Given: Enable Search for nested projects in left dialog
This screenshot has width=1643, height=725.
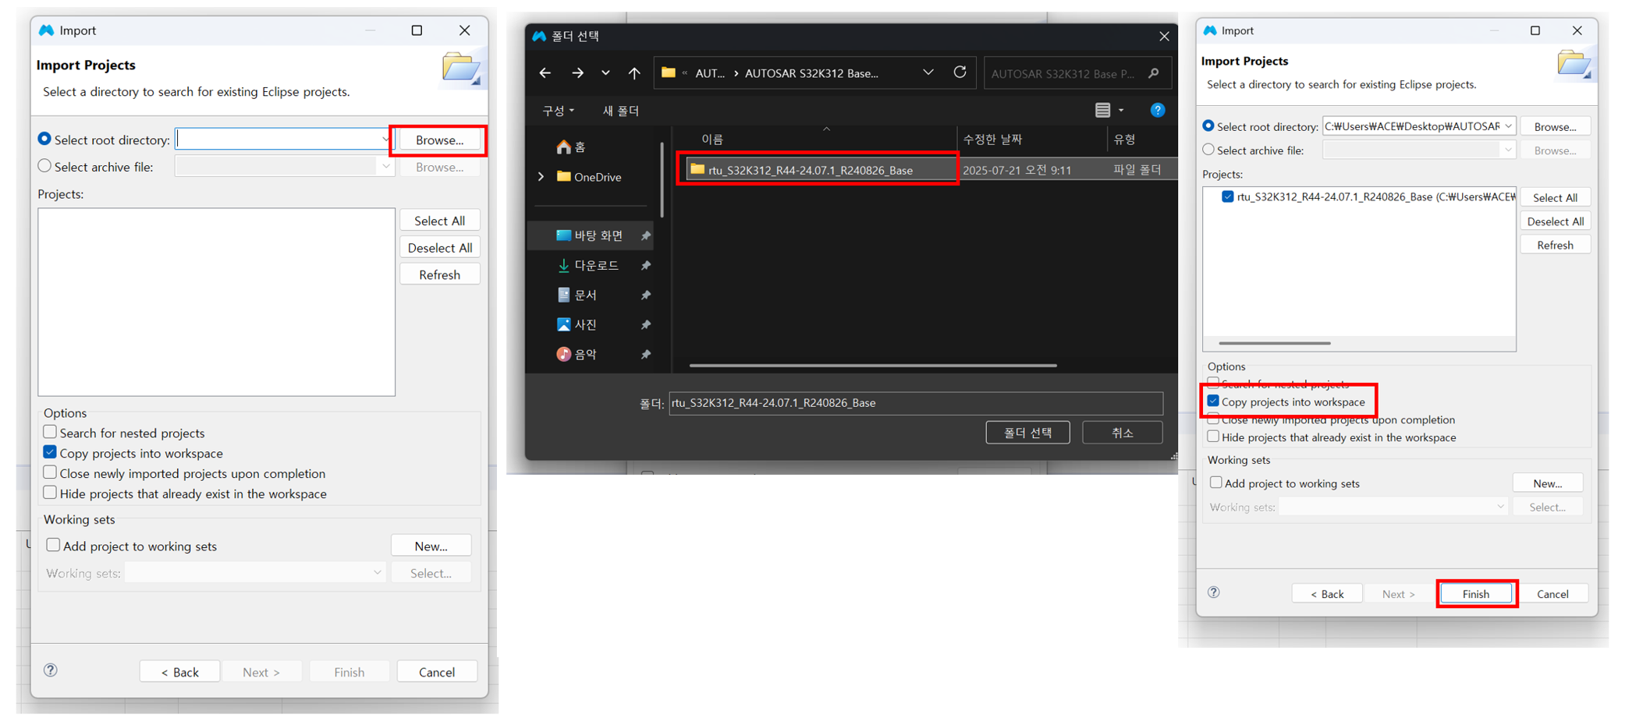Looking at the screenshot, I should 50,432.
